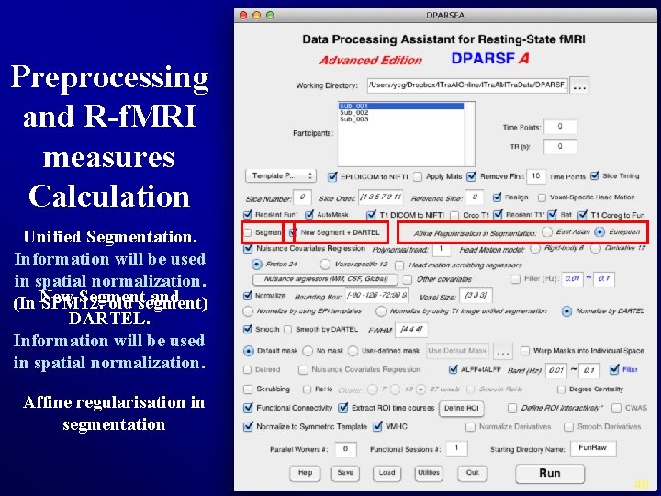Enable the Filter (Hz) checkbox
The width and height of the screenshot is (661, 496).
(x=515, y=279)
